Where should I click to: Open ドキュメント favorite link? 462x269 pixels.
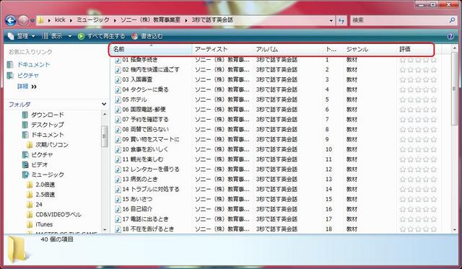click(x=34, y=64)
